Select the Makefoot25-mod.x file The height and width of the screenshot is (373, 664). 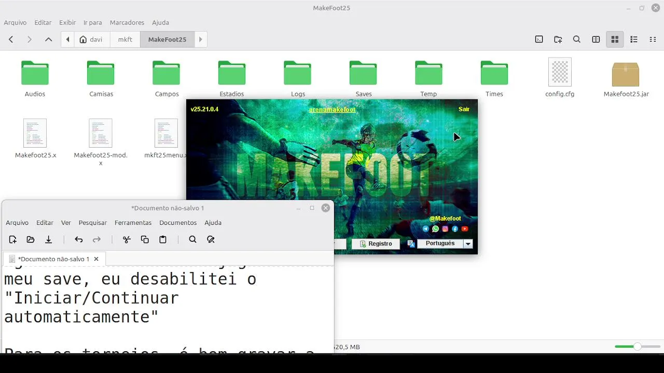[101, 142]
